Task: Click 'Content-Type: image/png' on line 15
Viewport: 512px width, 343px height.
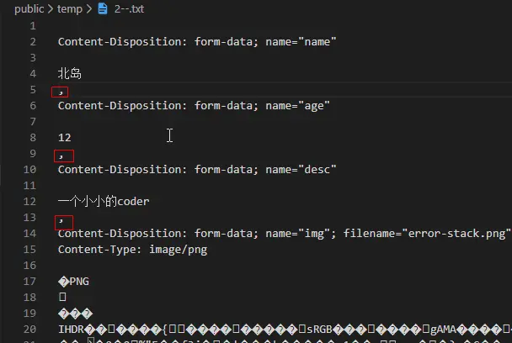Action: point(132,250)
